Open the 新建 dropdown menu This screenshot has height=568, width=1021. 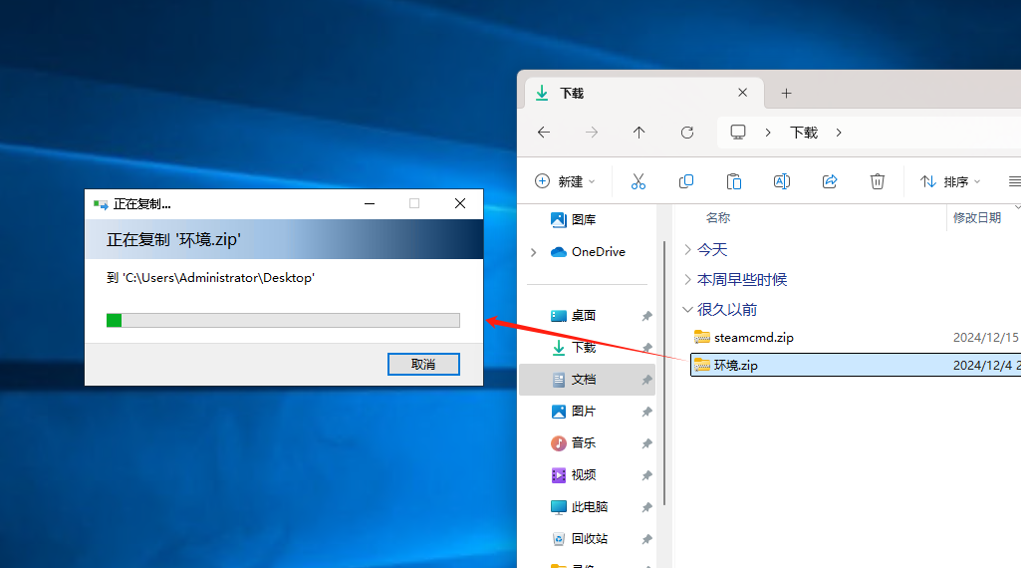pos(565,181)
